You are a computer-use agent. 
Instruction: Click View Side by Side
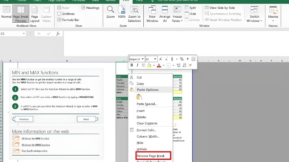(220, 8)
